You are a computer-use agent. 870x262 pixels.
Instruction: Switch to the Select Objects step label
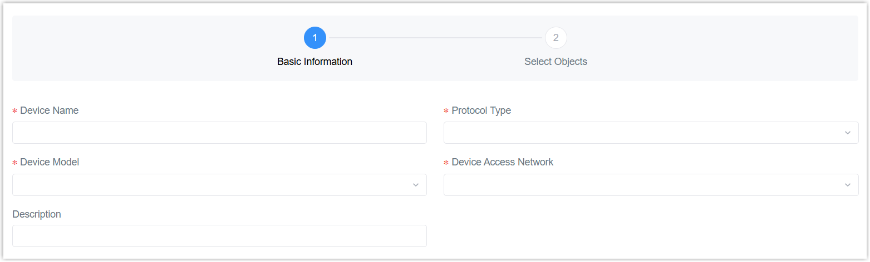(x=556, y=62)
